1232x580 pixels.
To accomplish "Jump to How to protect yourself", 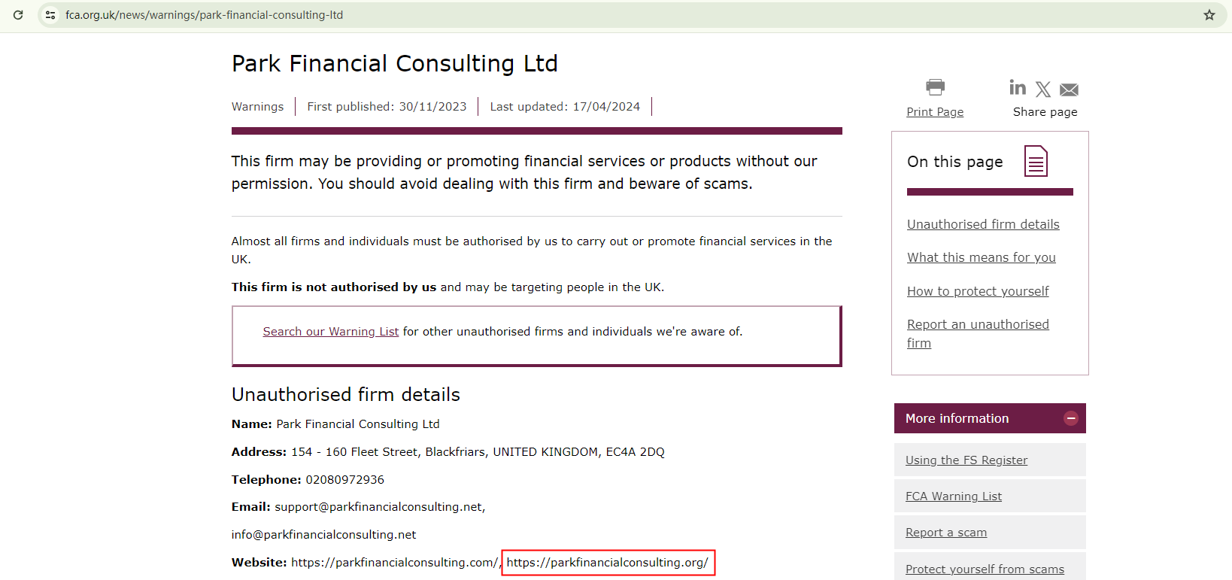I will 978,291.
